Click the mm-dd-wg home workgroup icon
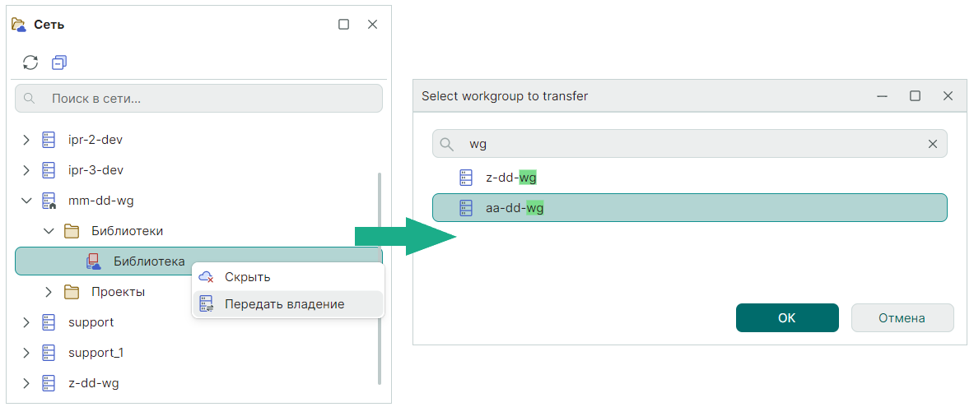The image size is (974, 407). [49, 201]
